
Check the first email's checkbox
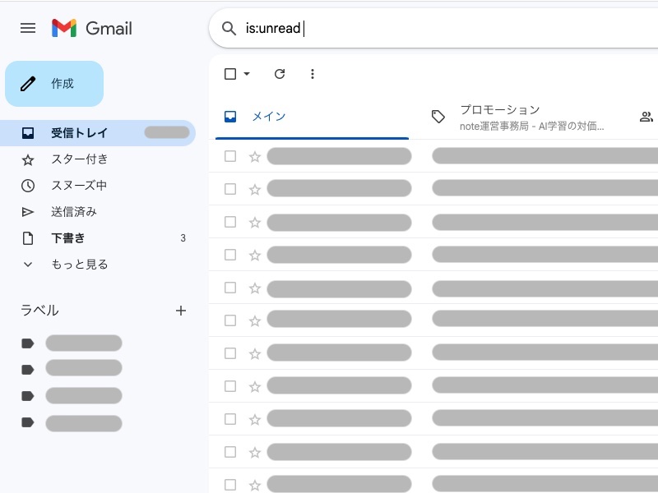point(229,155)
